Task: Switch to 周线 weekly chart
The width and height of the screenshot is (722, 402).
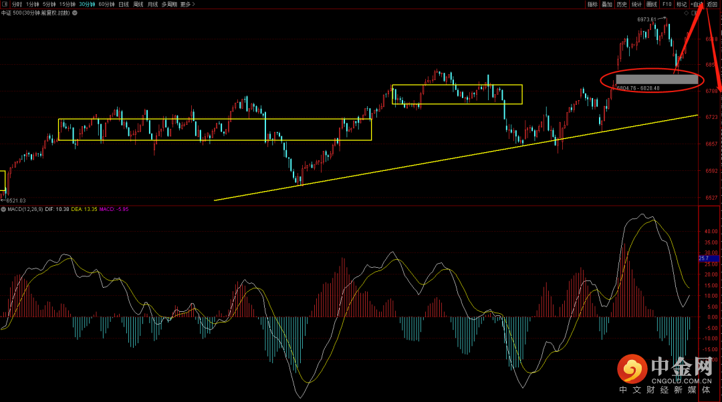Action: [138, 4]
